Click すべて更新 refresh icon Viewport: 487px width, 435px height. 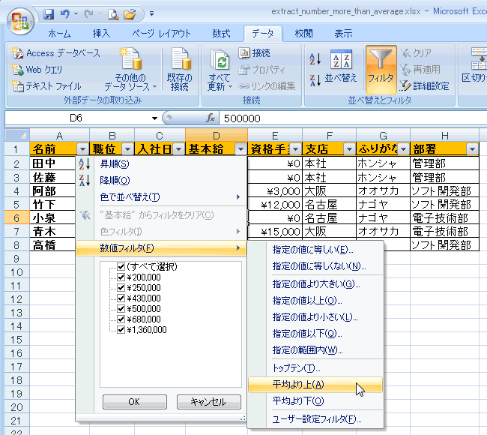(x=220, y=59)
